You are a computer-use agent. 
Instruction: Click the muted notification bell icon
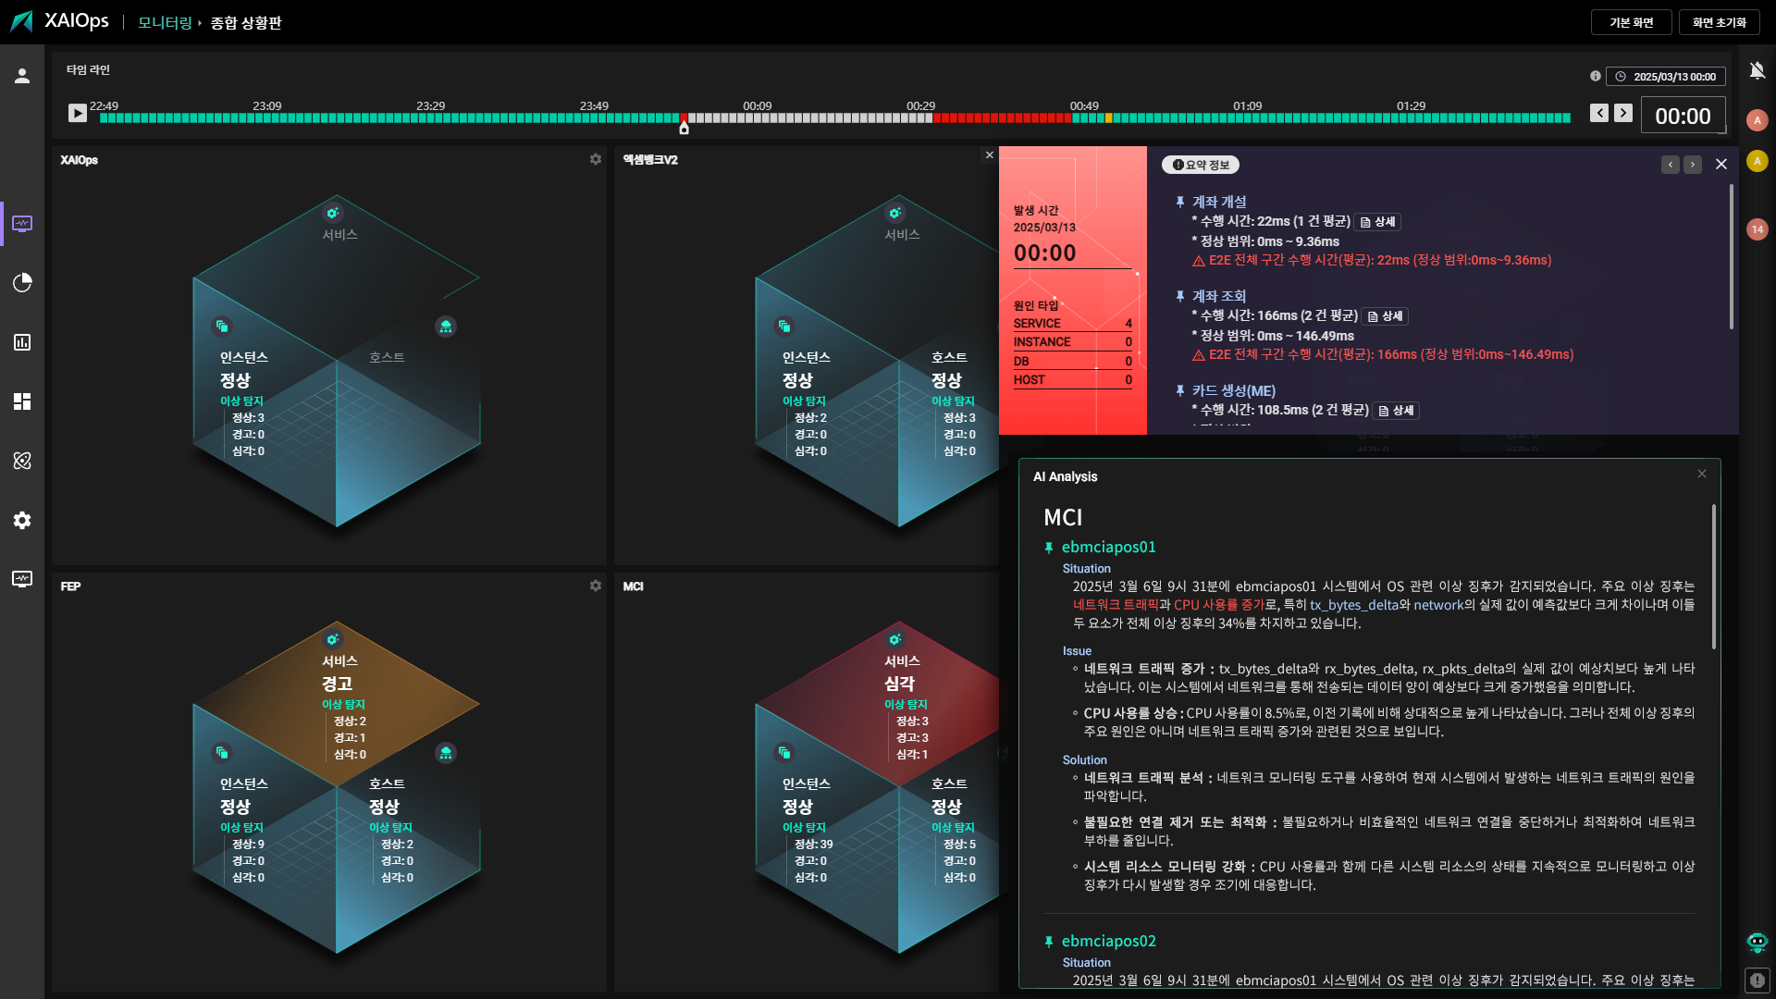[x=1757, y=70]
